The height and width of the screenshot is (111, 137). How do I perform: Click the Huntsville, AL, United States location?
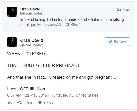[74, 95]
